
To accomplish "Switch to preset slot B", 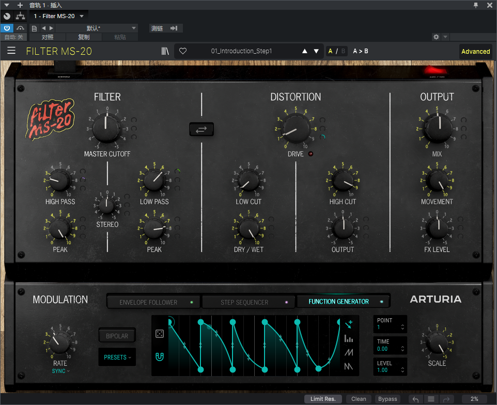I will [343, 51].
